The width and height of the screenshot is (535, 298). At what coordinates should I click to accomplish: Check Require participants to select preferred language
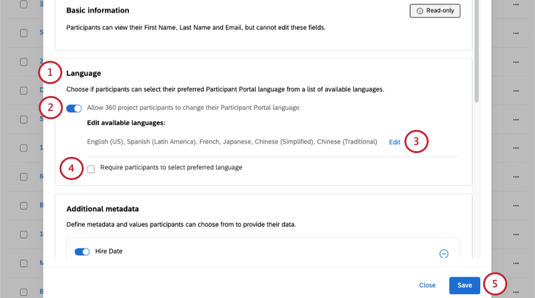coord(92,169)
